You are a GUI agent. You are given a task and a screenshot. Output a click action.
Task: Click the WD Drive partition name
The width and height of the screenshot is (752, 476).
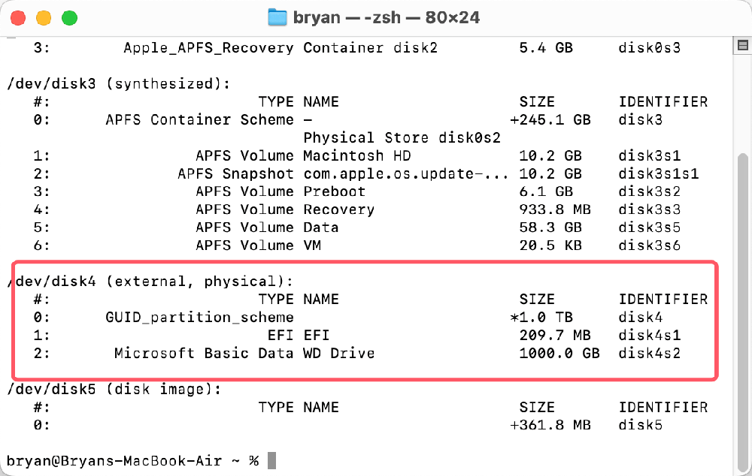338,353
